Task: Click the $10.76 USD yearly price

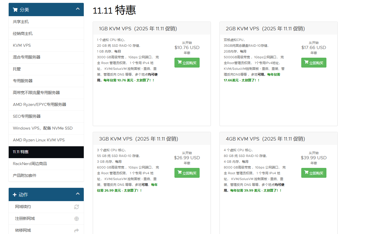Action: tap(187, 47)
